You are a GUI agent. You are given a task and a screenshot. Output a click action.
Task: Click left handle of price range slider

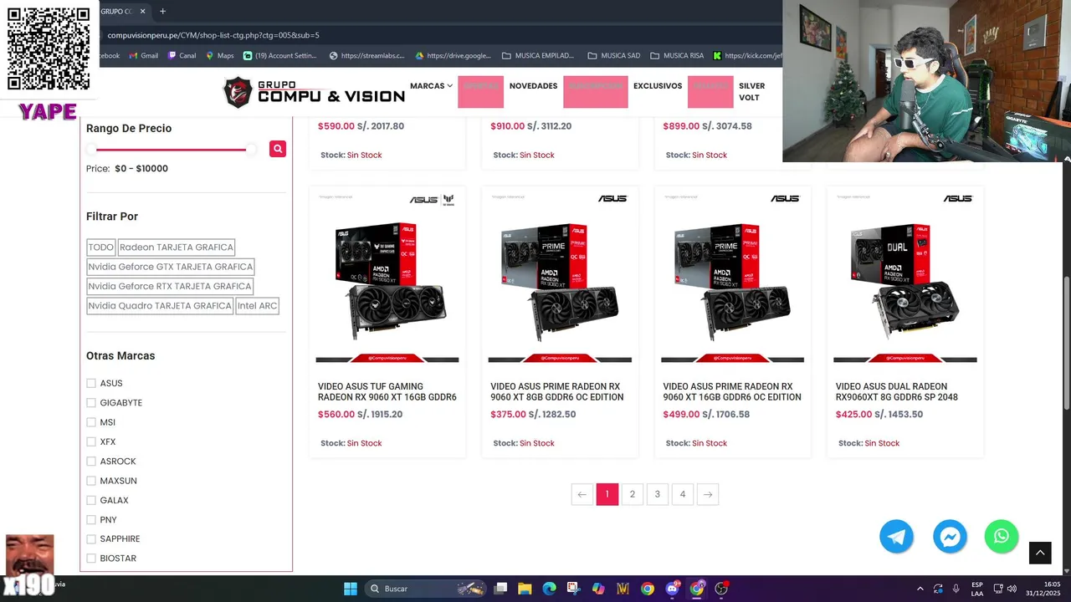91,150
